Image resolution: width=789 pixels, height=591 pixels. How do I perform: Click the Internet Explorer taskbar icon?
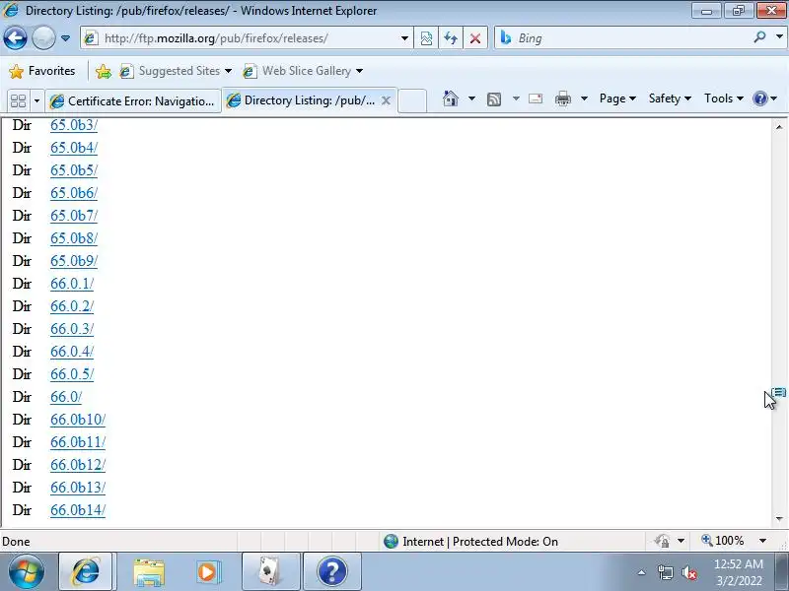[x=86, y=572]
